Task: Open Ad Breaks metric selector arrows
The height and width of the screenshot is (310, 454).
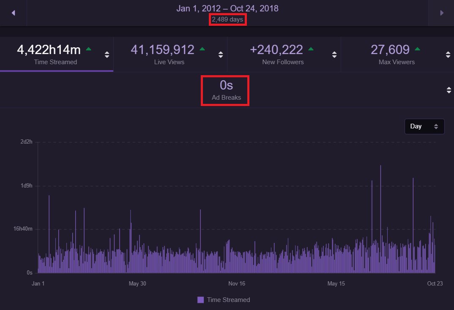Action: 449,90
